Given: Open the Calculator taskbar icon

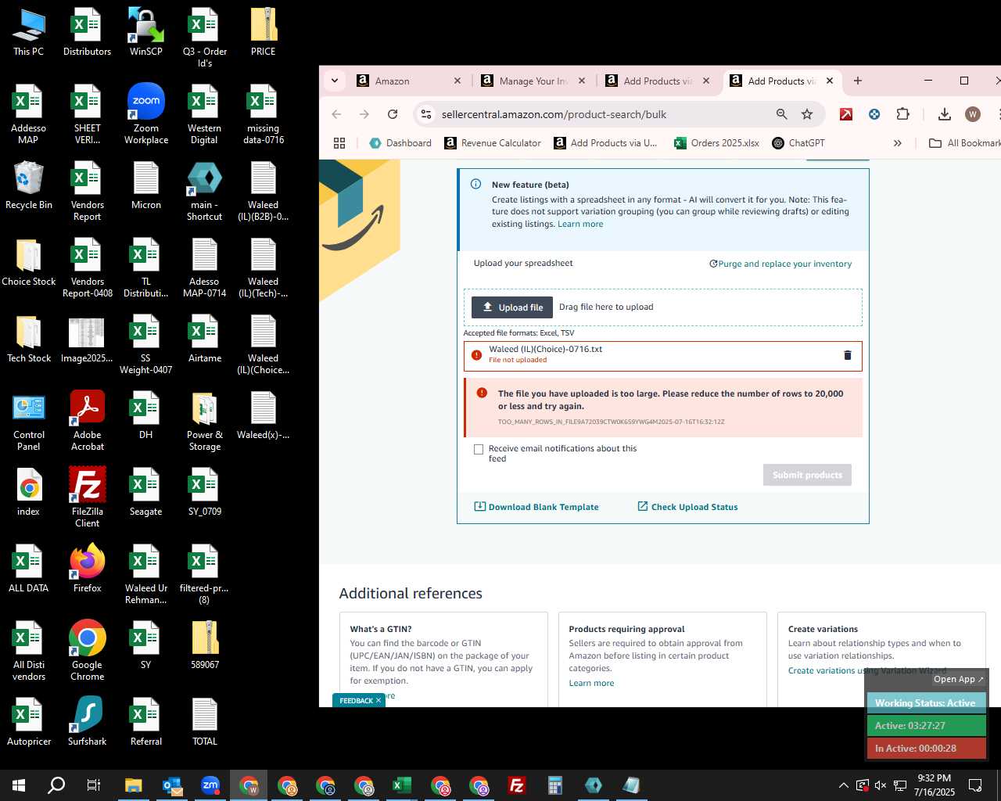Looking at the screenshot, I should [555, 785].
